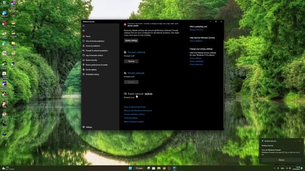Open the Home page in the sidebar

88,36
